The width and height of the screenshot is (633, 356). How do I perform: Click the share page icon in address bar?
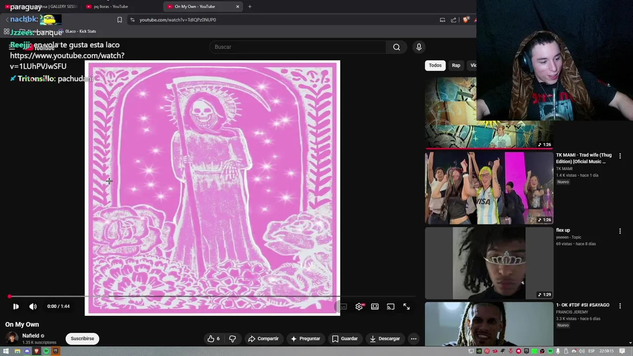pyautogui.click(x=453, y=20)
